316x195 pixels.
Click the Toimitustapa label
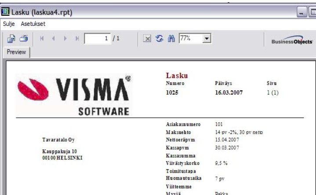181,171
